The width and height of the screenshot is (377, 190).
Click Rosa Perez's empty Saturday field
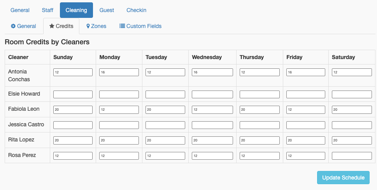pos(352,156)
